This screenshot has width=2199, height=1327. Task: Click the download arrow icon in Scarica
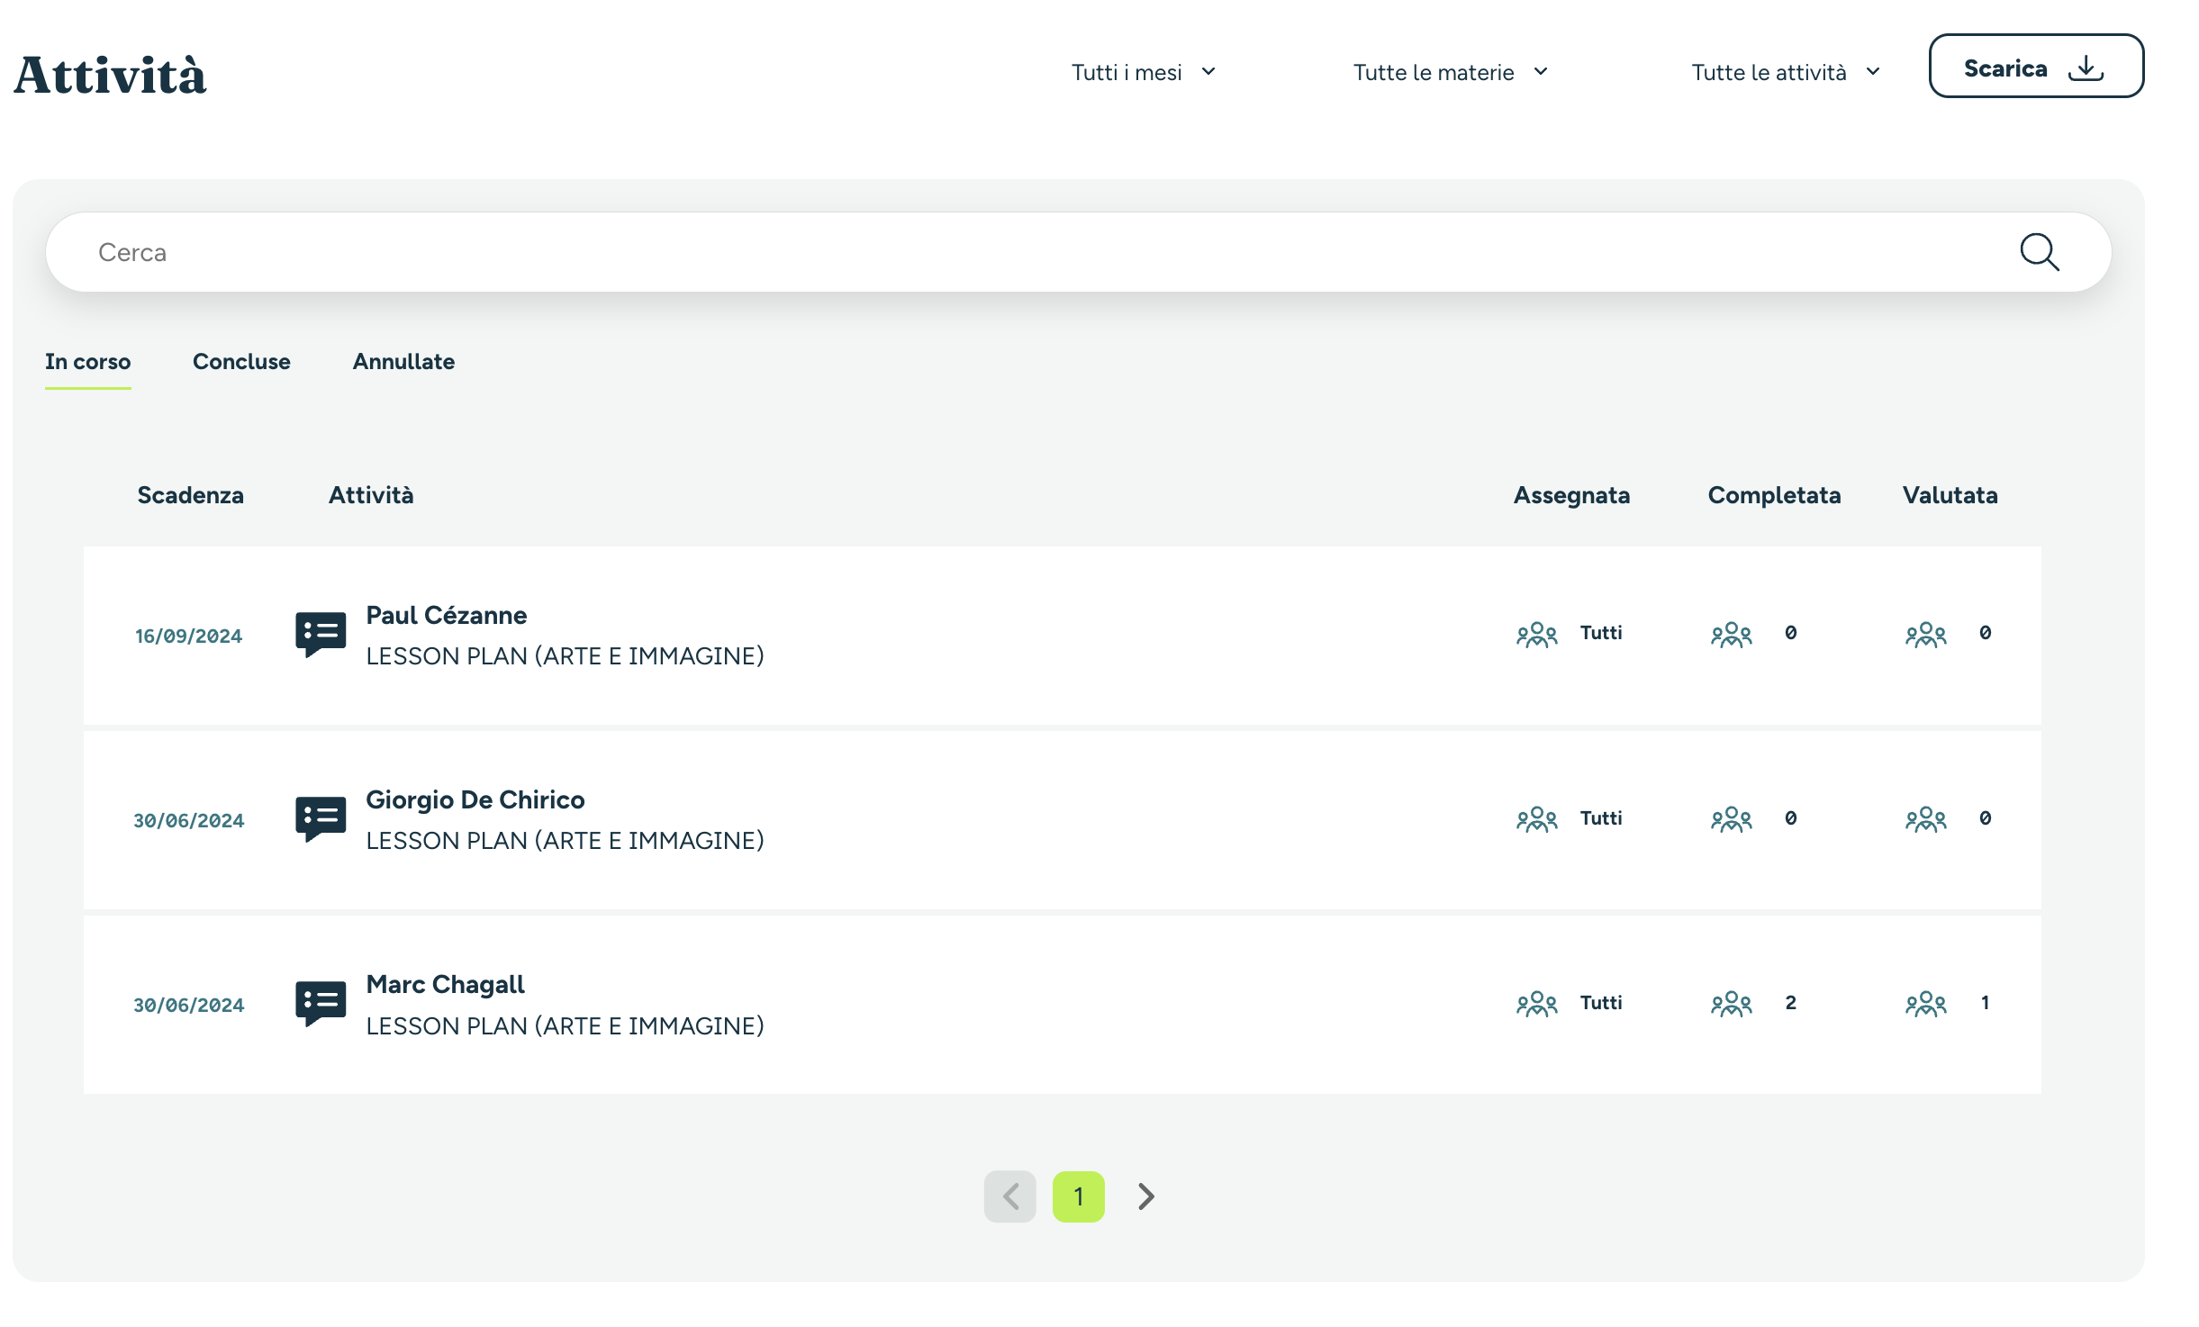(x=2086, y=68)
